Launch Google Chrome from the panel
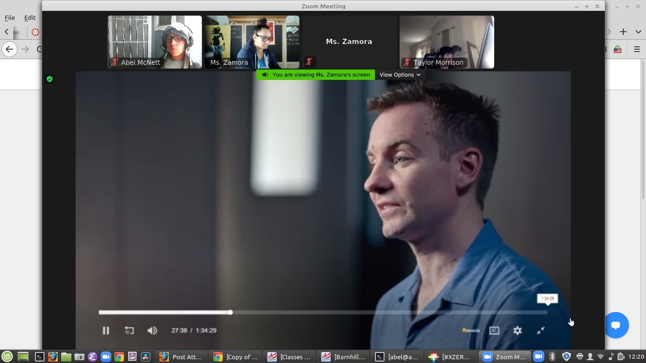 coord(119,357)
